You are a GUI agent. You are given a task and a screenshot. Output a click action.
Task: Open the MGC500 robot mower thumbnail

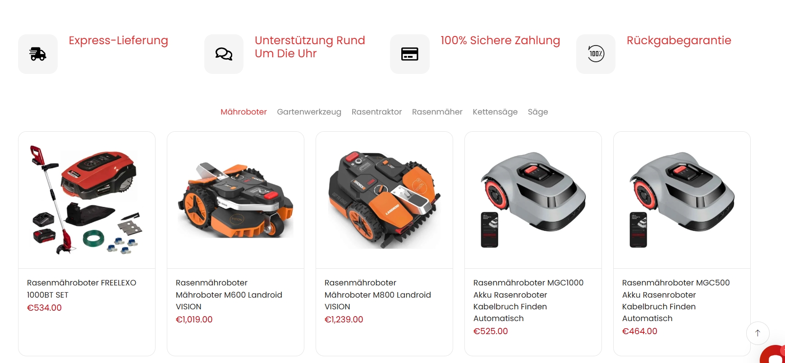[682, 200]
